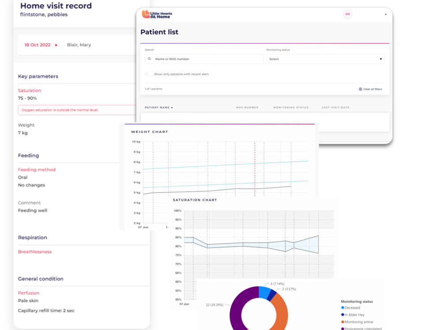Open the Feeding method link
The image size is (441, 330).
pyautogui.click(x=37, y=170)
